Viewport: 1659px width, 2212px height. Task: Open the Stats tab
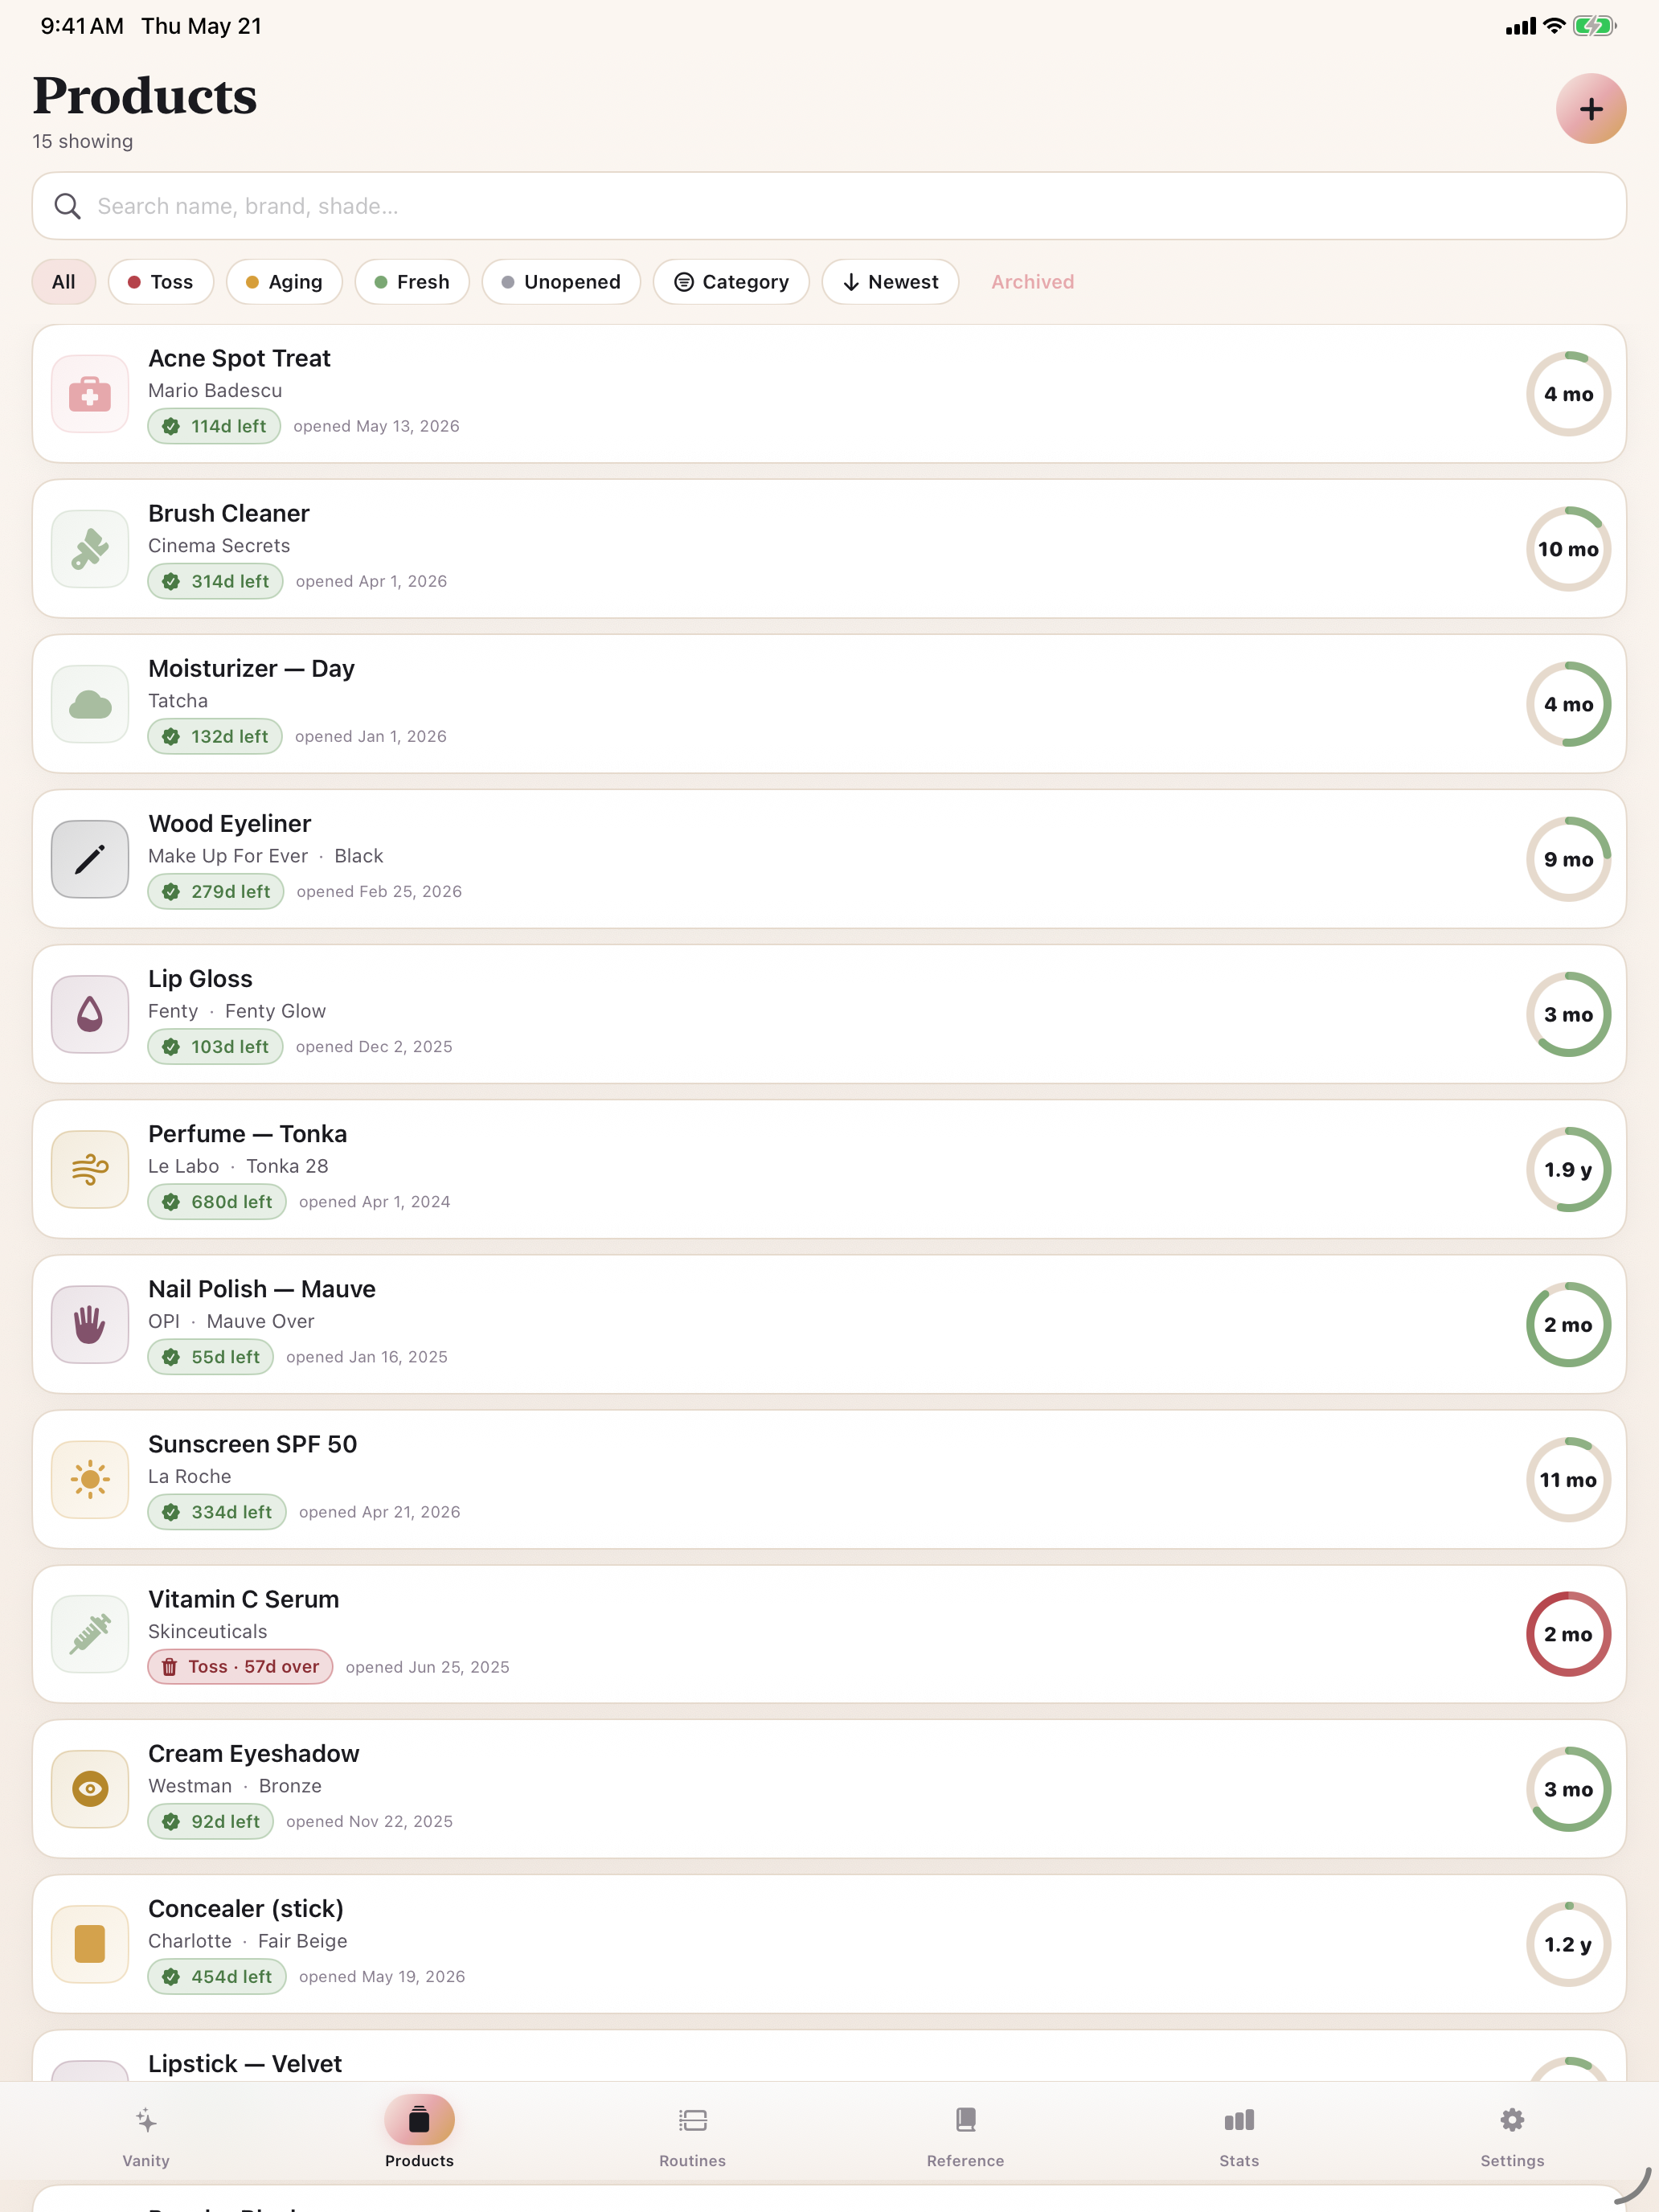click(x=1239, y=2134)
